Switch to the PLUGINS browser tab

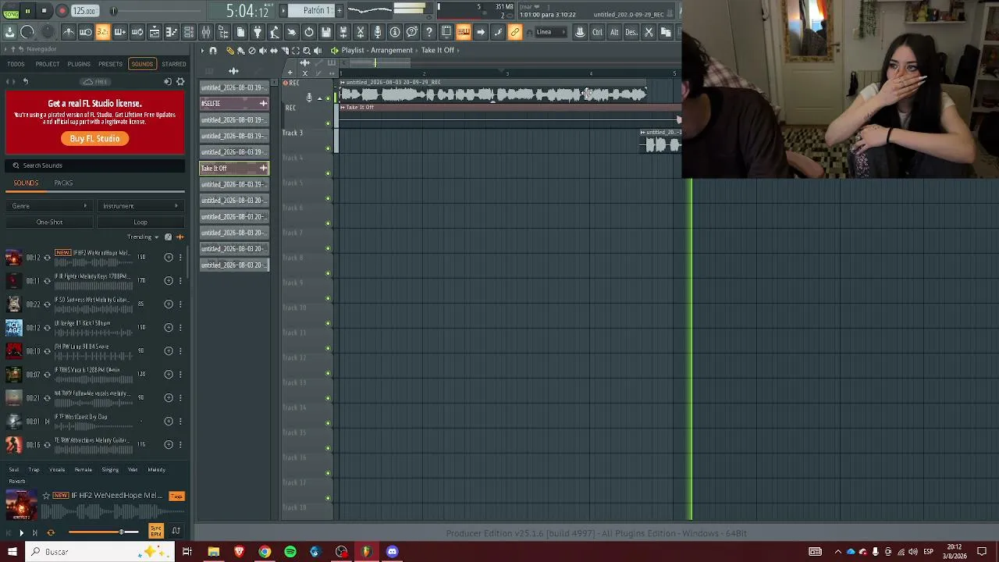pyautogui.click(x=79, y=64)
